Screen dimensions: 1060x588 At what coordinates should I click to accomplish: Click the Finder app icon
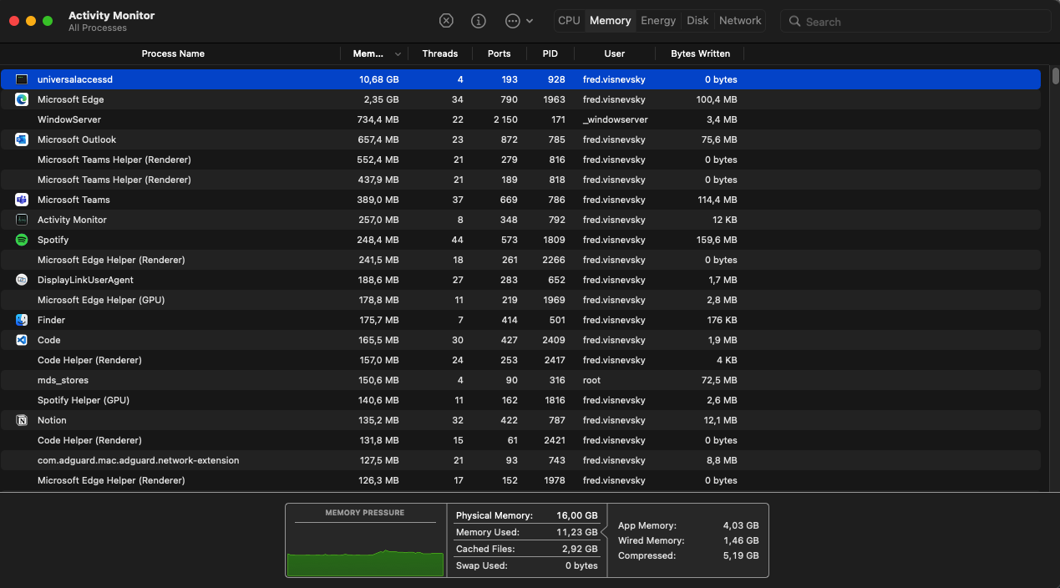point(22,320)
